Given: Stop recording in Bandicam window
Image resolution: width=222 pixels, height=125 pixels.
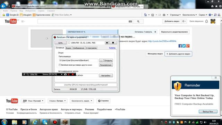Looking at the screenshot, I should click(x=113, y=43).
